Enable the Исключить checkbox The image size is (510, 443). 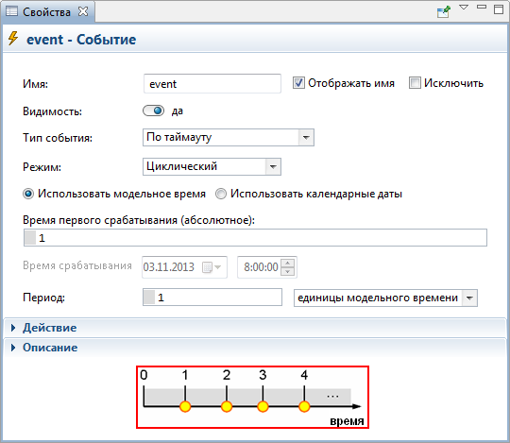point(415,82)
